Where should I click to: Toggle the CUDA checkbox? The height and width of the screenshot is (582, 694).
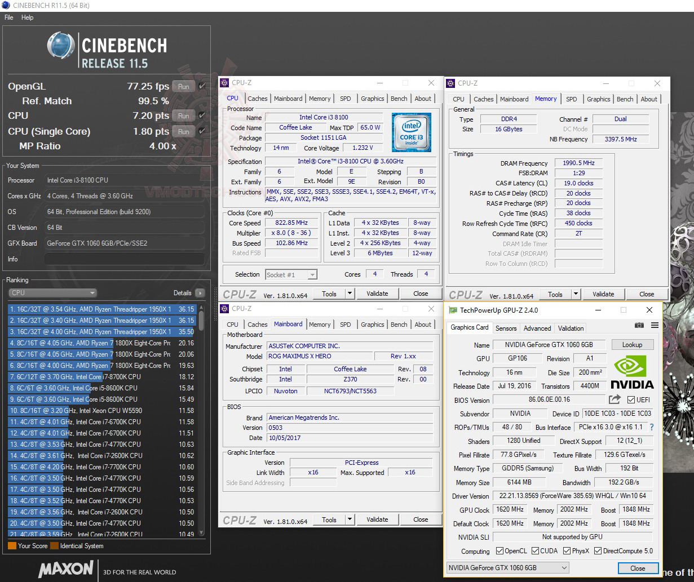534,551
